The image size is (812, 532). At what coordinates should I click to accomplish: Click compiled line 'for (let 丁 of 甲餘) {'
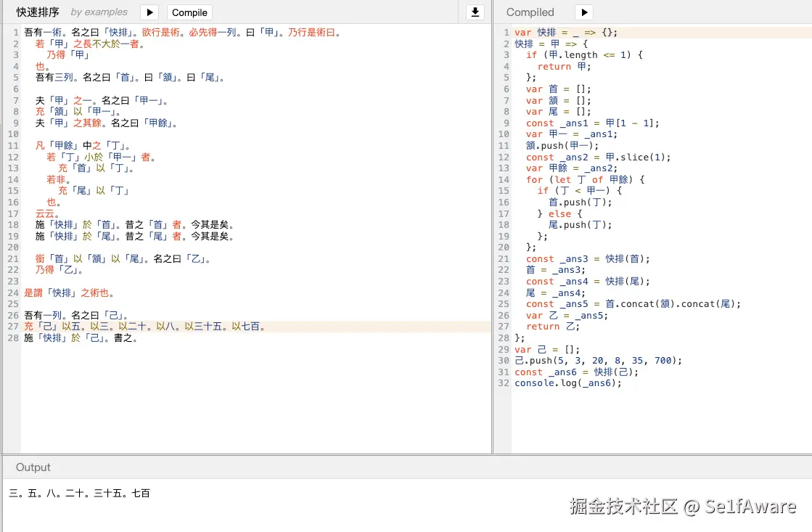(x=585, y=179)
